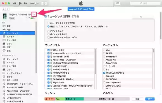162x103 pixels.
Task: Enable 空き領域に曲を自動的にコピー checkbox
Action: coord(48,37)
